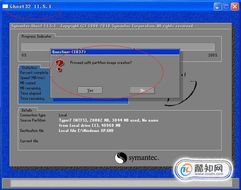
Task: Click the Details panel heading
Action: [27, 110]
